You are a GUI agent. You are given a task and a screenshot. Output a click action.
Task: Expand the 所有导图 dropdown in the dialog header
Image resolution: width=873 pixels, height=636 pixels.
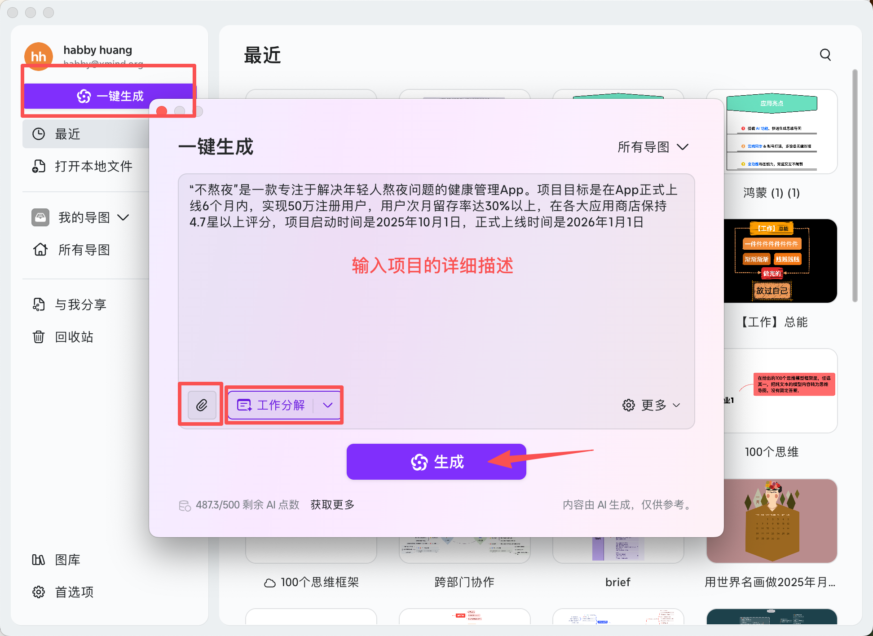pyautogui.click(x=653, y=147)
